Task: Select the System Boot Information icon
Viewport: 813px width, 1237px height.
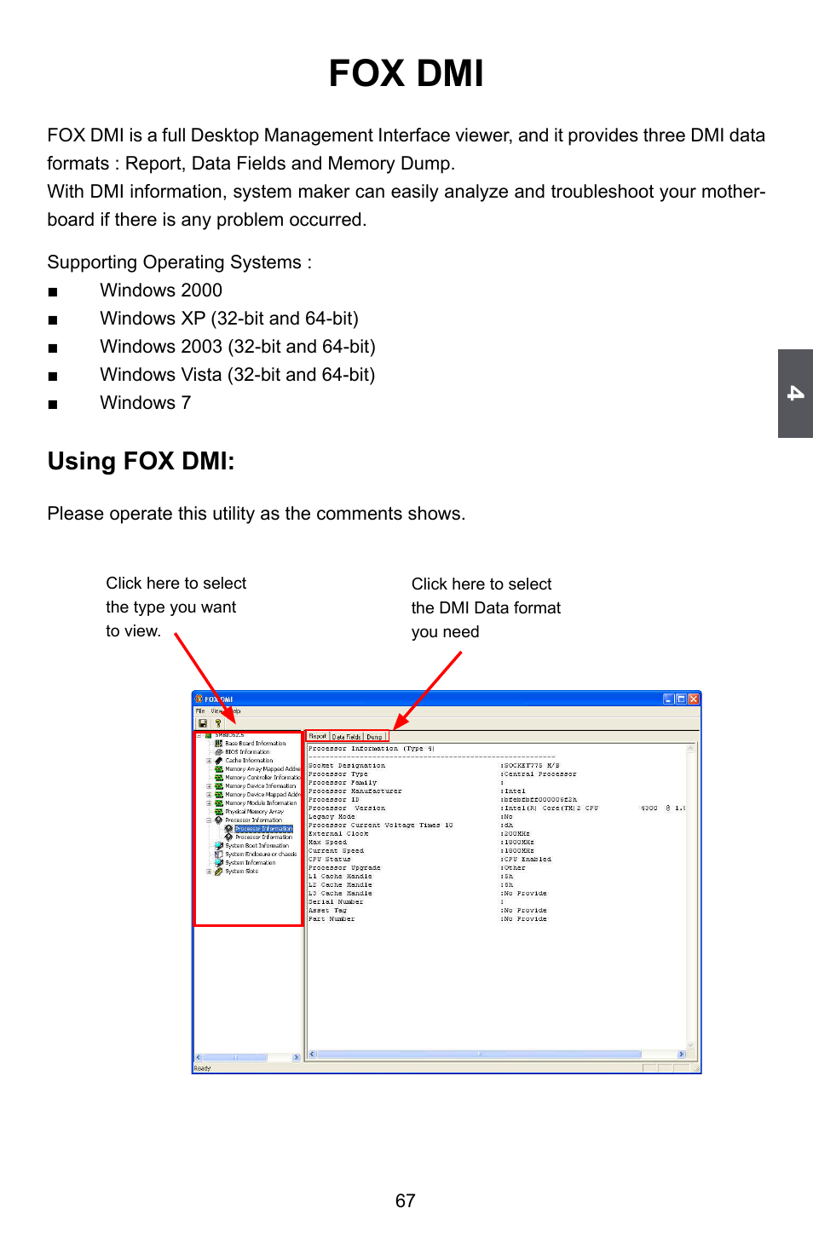Action: click(x=219, y=845)
